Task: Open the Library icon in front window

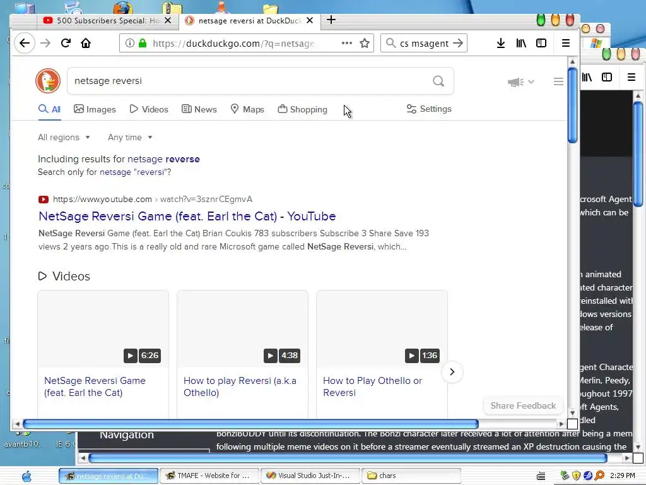Action: tap(521, 44)
